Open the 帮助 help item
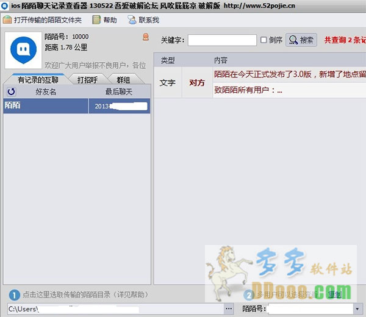The height and width of the screenshot is (317, 366). click(x=104, y=20)
